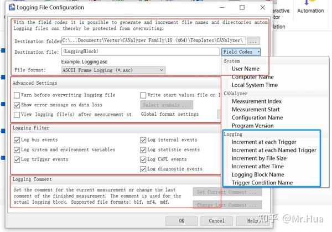This screenshot has width=332, height=232.
Task: Click the Select symbols button
Action: [x=167, y=105]
